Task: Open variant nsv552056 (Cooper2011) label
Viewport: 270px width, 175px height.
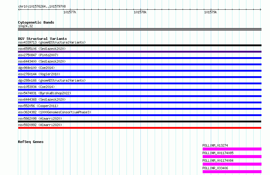Action: click(38, 106)
